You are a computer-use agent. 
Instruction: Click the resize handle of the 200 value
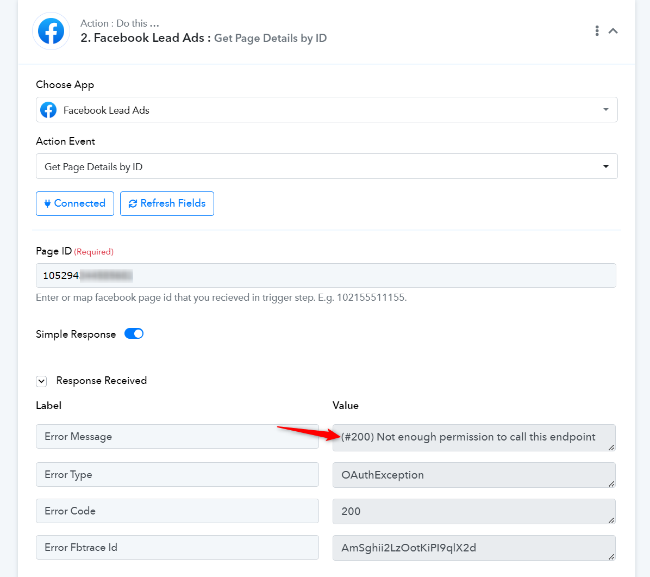click(611, 520)
